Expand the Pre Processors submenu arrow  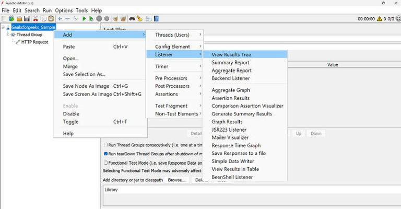click(200, 78)
